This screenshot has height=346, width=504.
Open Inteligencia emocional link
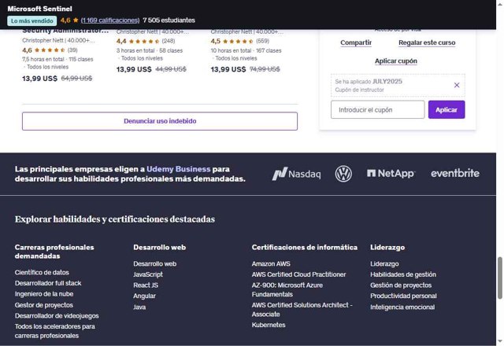click(x=402, y=307)
